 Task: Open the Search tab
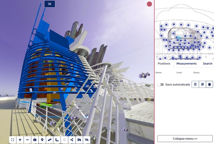(x=207, y=64)
